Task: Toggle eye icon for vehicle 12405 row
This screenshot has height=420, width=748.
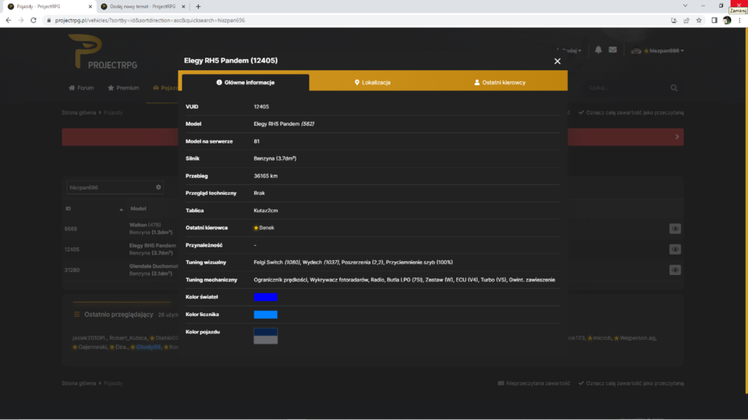Action: (x=675, y=250)
